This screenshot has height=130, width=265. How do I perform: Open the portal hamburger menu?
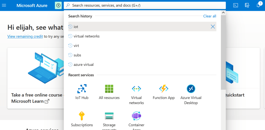4,5
